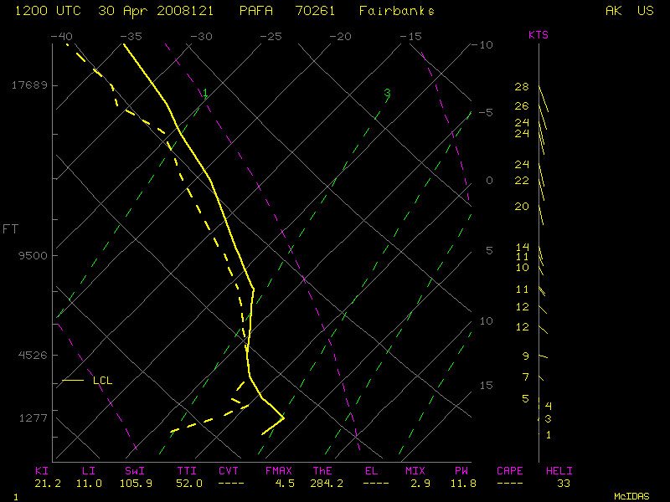Select the "-20" temperature axis label
This screenshot has width=670, height=502.
[340, 36]
